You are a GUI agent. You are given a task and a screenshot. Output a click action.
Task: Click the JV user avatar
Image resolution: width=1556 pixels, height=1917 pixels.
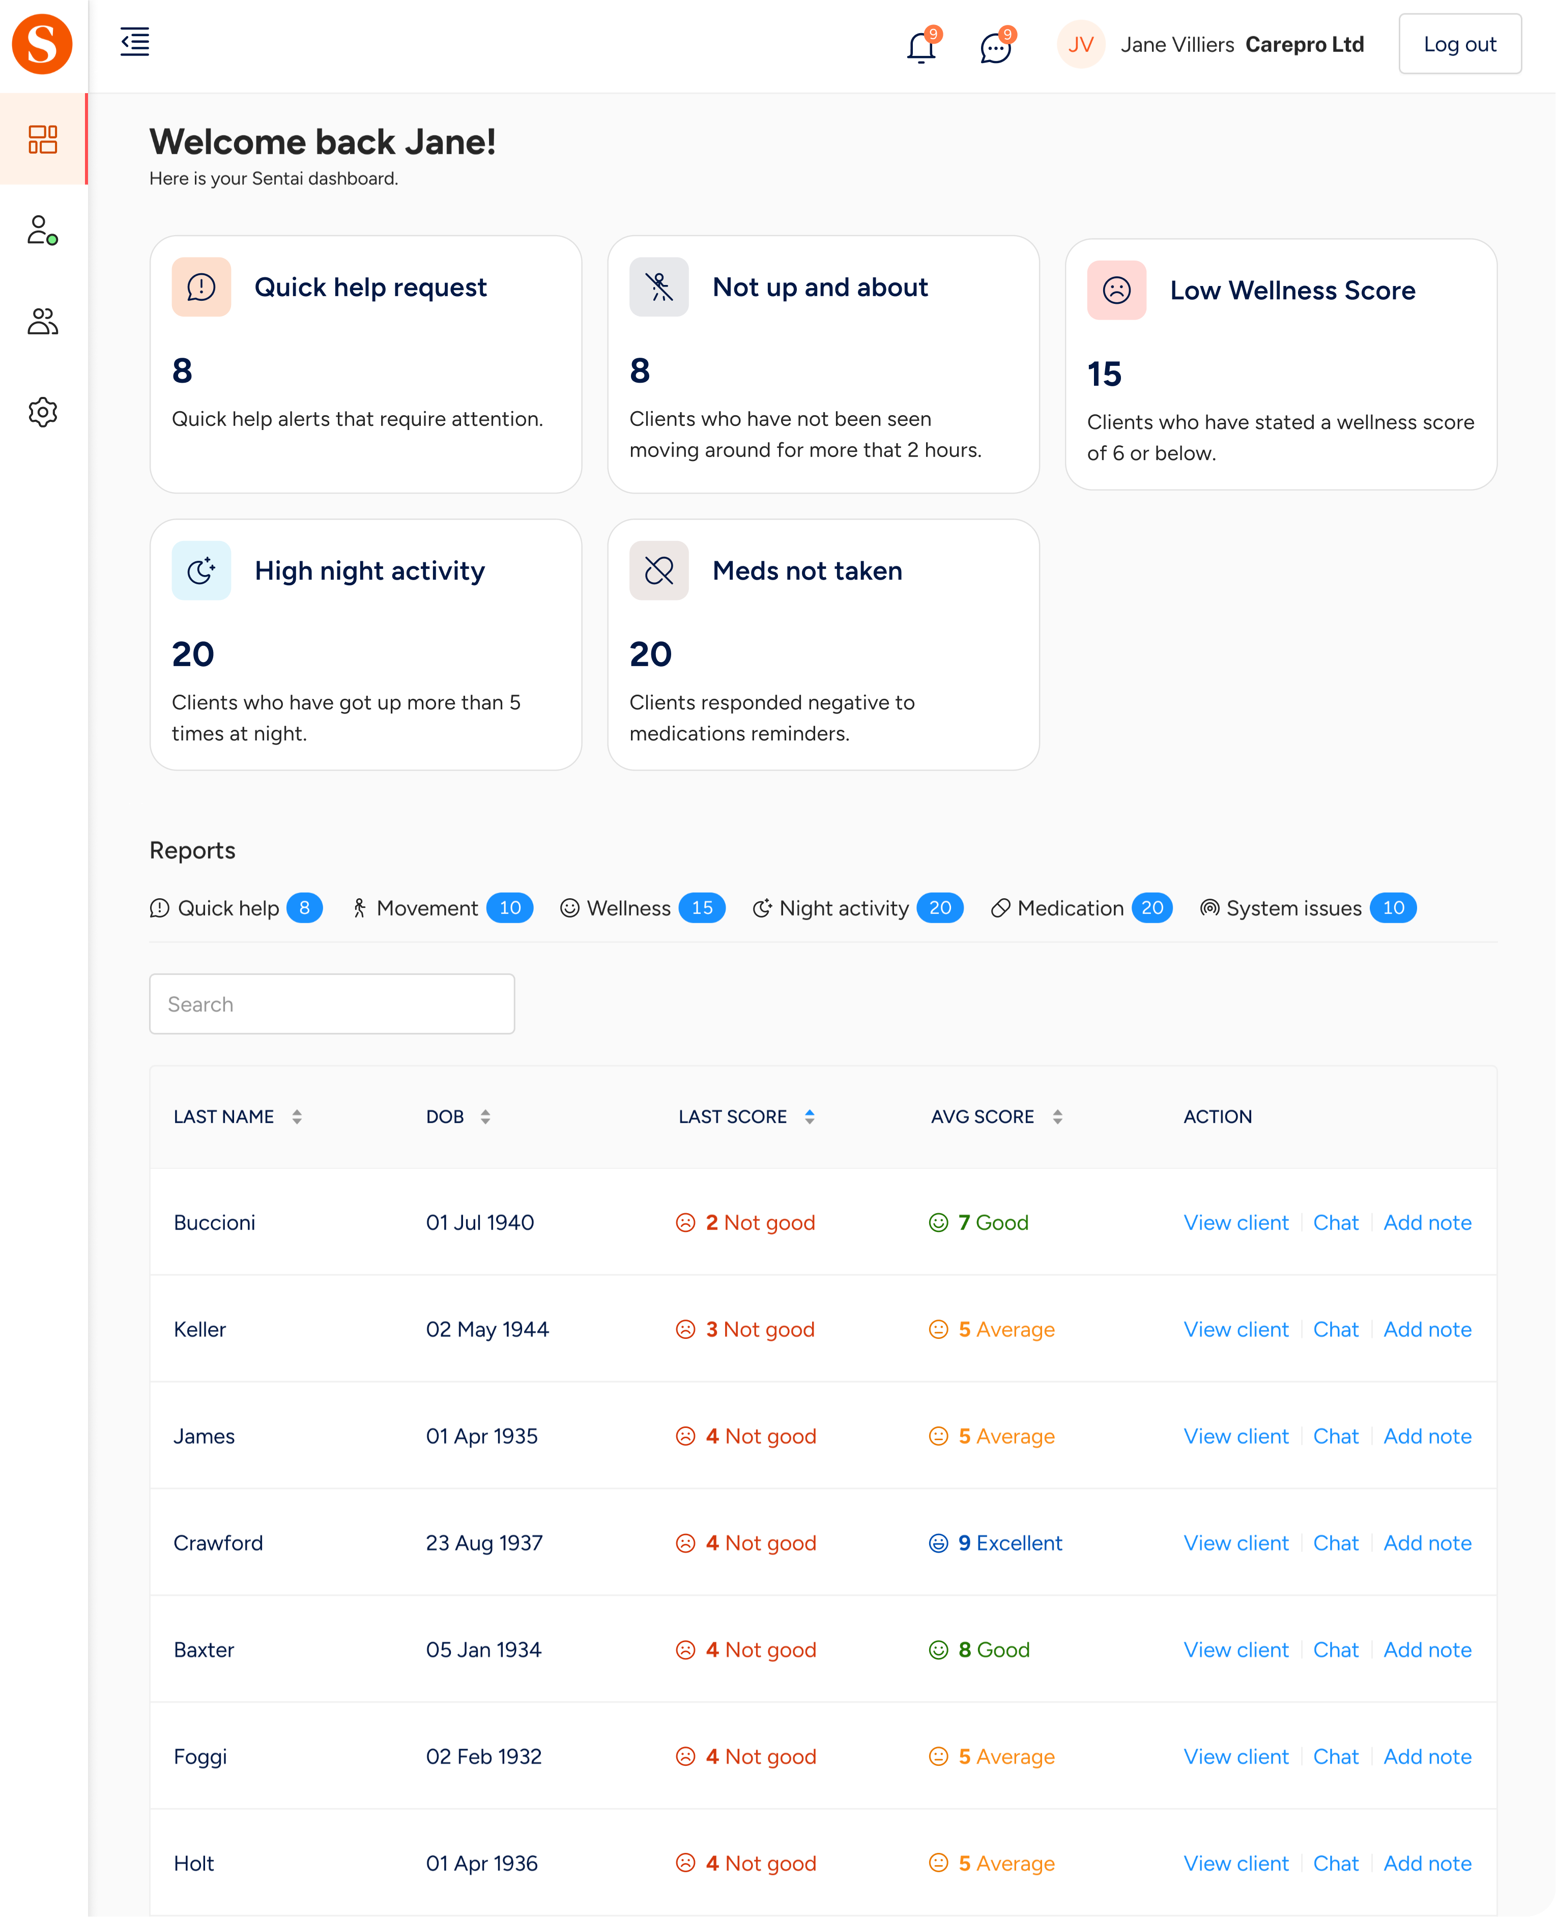[x=1080, y=45]
